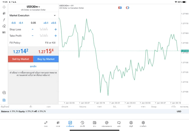Click the battery status icon
This screenshot has height=132, width=189.
pos(184,2)
